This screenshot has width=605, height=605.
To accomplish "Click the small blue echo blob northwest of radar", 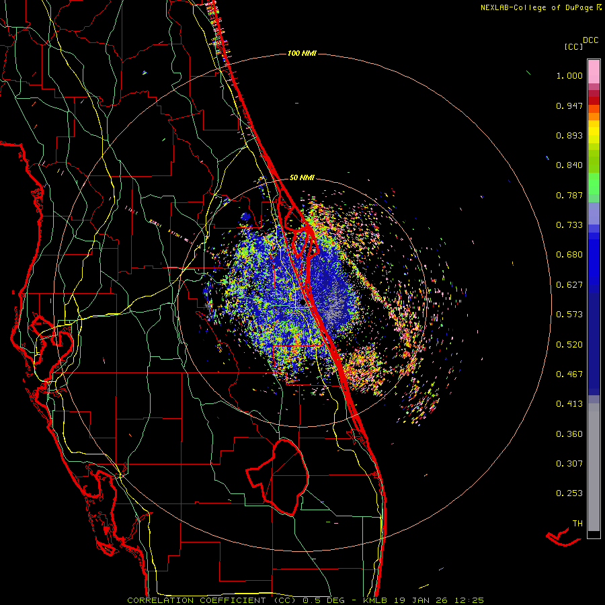I will (x=246, y=216).
